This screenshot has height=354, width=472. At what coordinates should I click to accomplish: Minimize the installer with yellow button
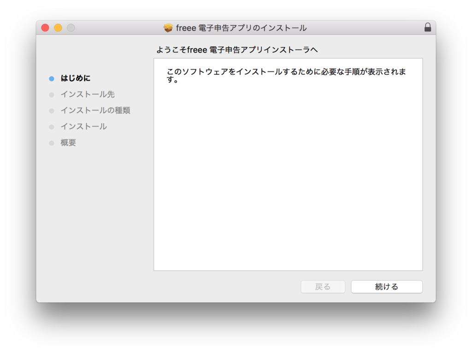coord(58,28)
